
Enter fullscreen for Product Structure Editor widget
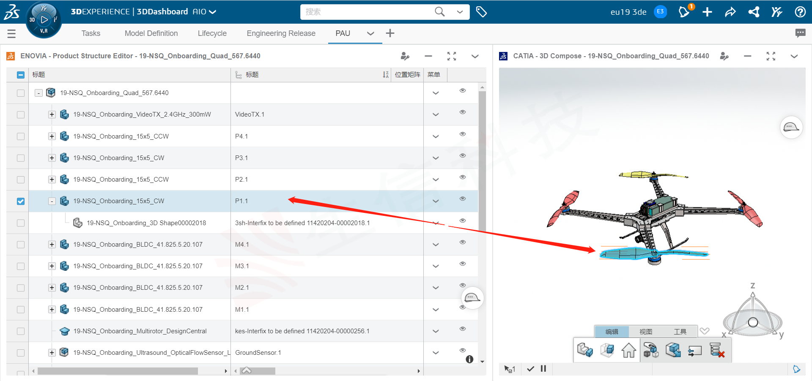pos(452,56)
